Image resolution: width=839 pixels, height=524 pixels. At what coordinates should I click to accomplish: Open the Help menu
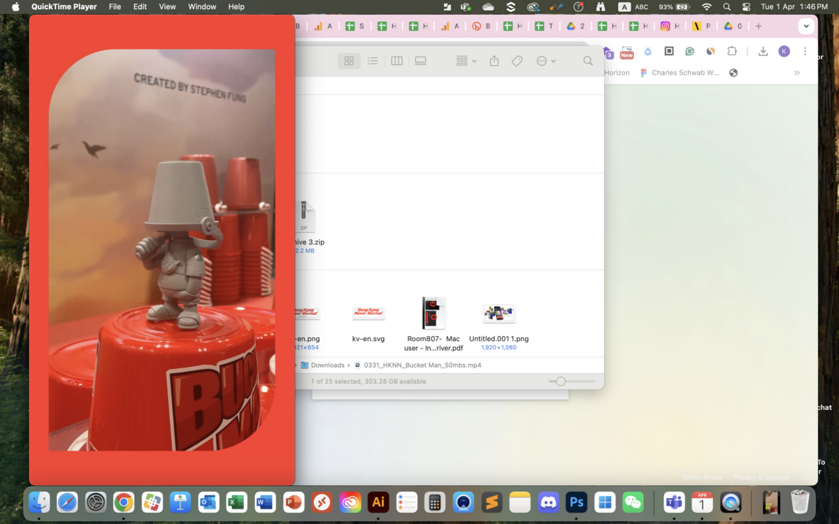click(x=236, y=6)
